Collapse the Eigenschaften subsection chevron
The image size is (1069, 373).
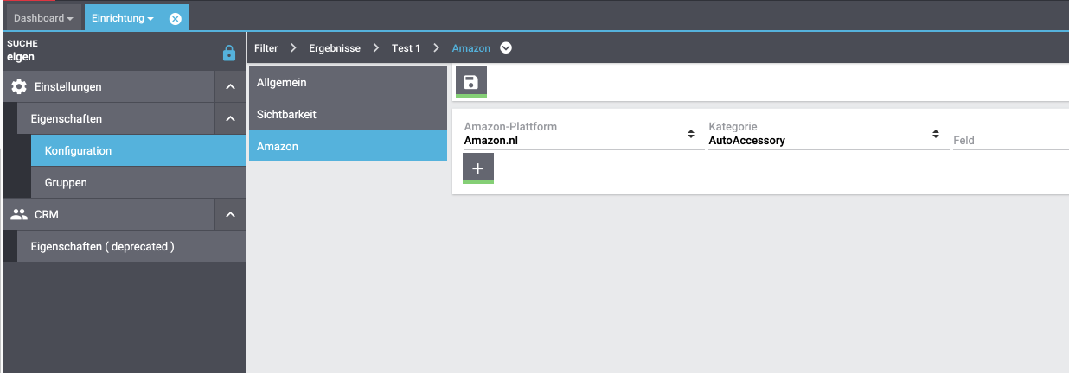[230, 119]
